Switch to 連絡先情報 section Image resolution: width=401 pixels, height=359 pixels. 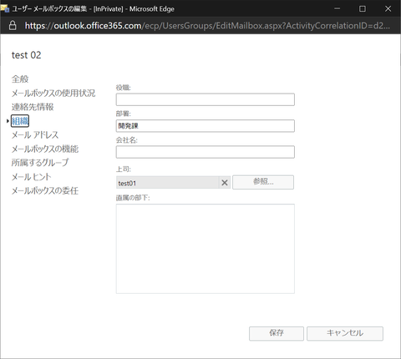click(33, 107)
